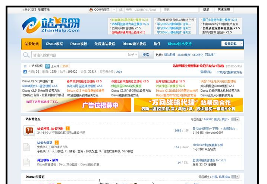This screenshot has height=184, width=267.
Task: Click the 万网战略代理 banner ad
Action: tap(188, 105)
